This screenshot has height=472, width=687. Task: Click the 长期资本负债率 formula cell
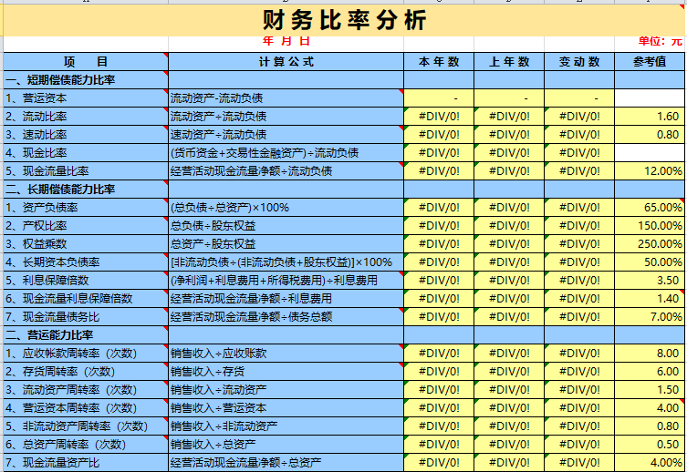pyautogui.click(x=286, y=262)
